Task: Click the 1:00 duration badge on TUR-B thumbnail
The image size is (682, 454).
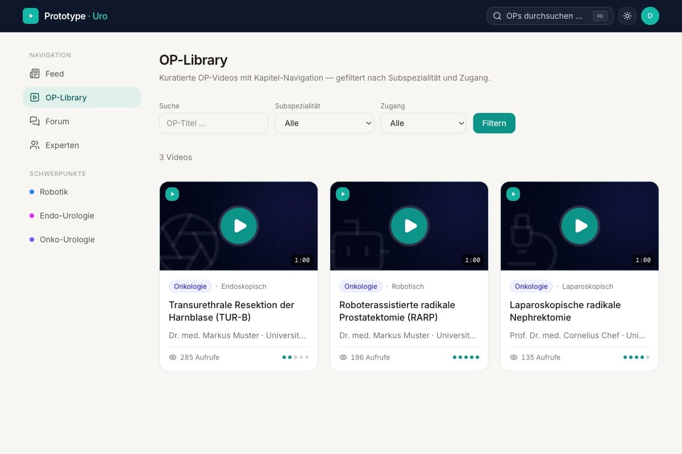Action: point(302,260)
